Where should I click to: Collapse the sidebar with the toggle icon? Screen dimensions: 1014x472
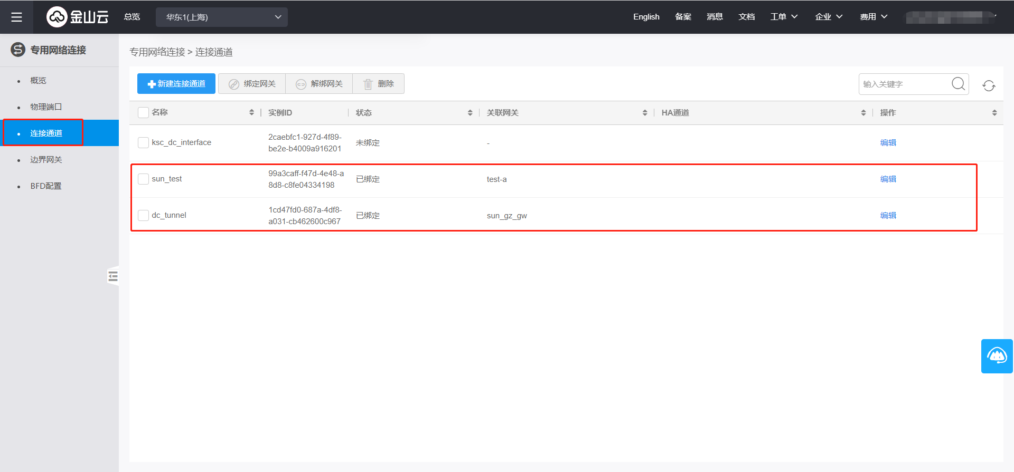pos(113,276)
